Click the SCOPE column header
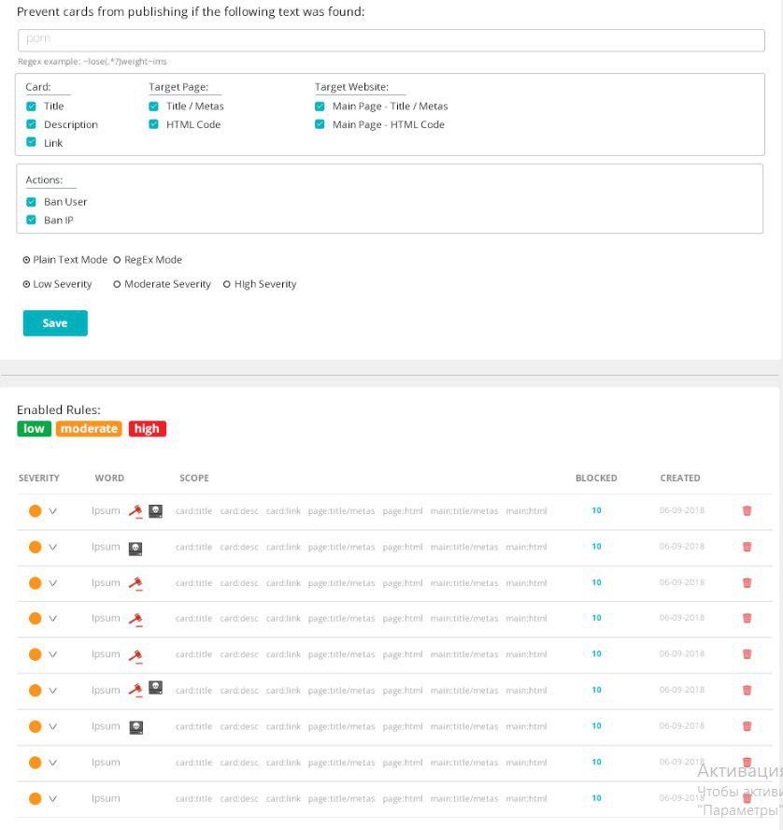The width and height of the screenshot is (783, 830). (194, 478)
